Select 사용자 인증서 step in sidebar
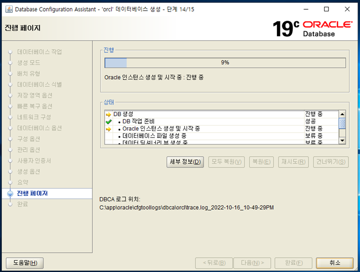Screen dimensions: 360x272 (x=34, y=161)
